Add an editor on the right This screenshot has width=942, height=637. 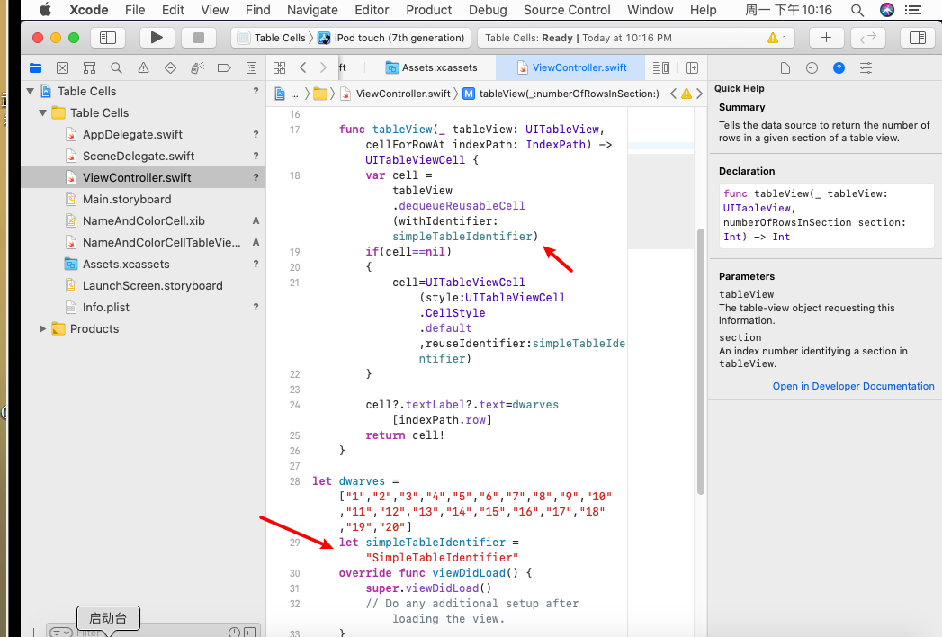tap(692, 67)
